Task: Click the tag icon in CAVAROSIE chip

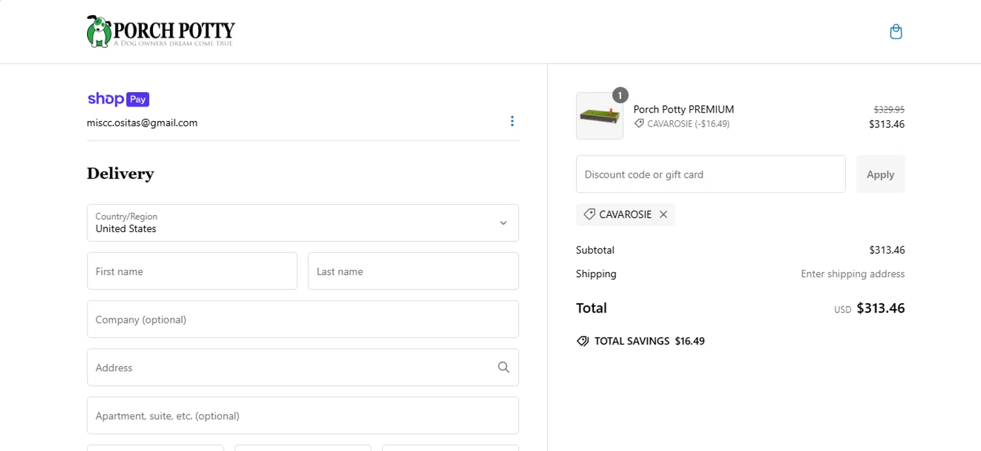Action: [x=589, y=214]
